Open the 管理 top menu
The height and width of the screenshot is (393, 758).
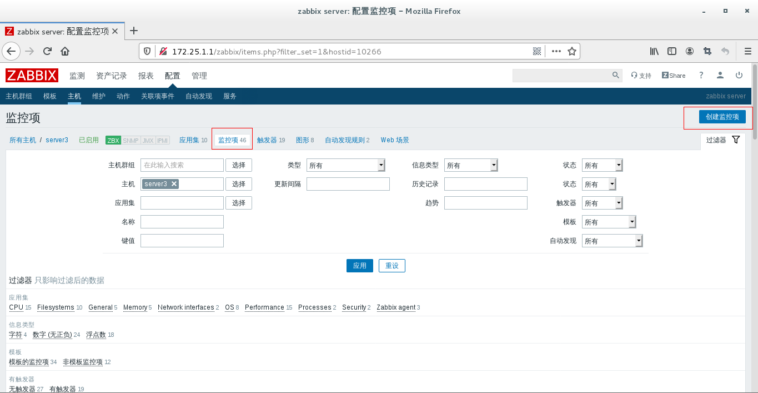[199, 76]
